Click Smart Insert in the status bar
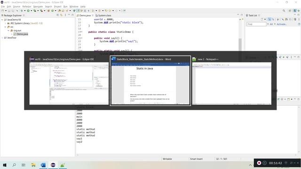 [196, 159]
